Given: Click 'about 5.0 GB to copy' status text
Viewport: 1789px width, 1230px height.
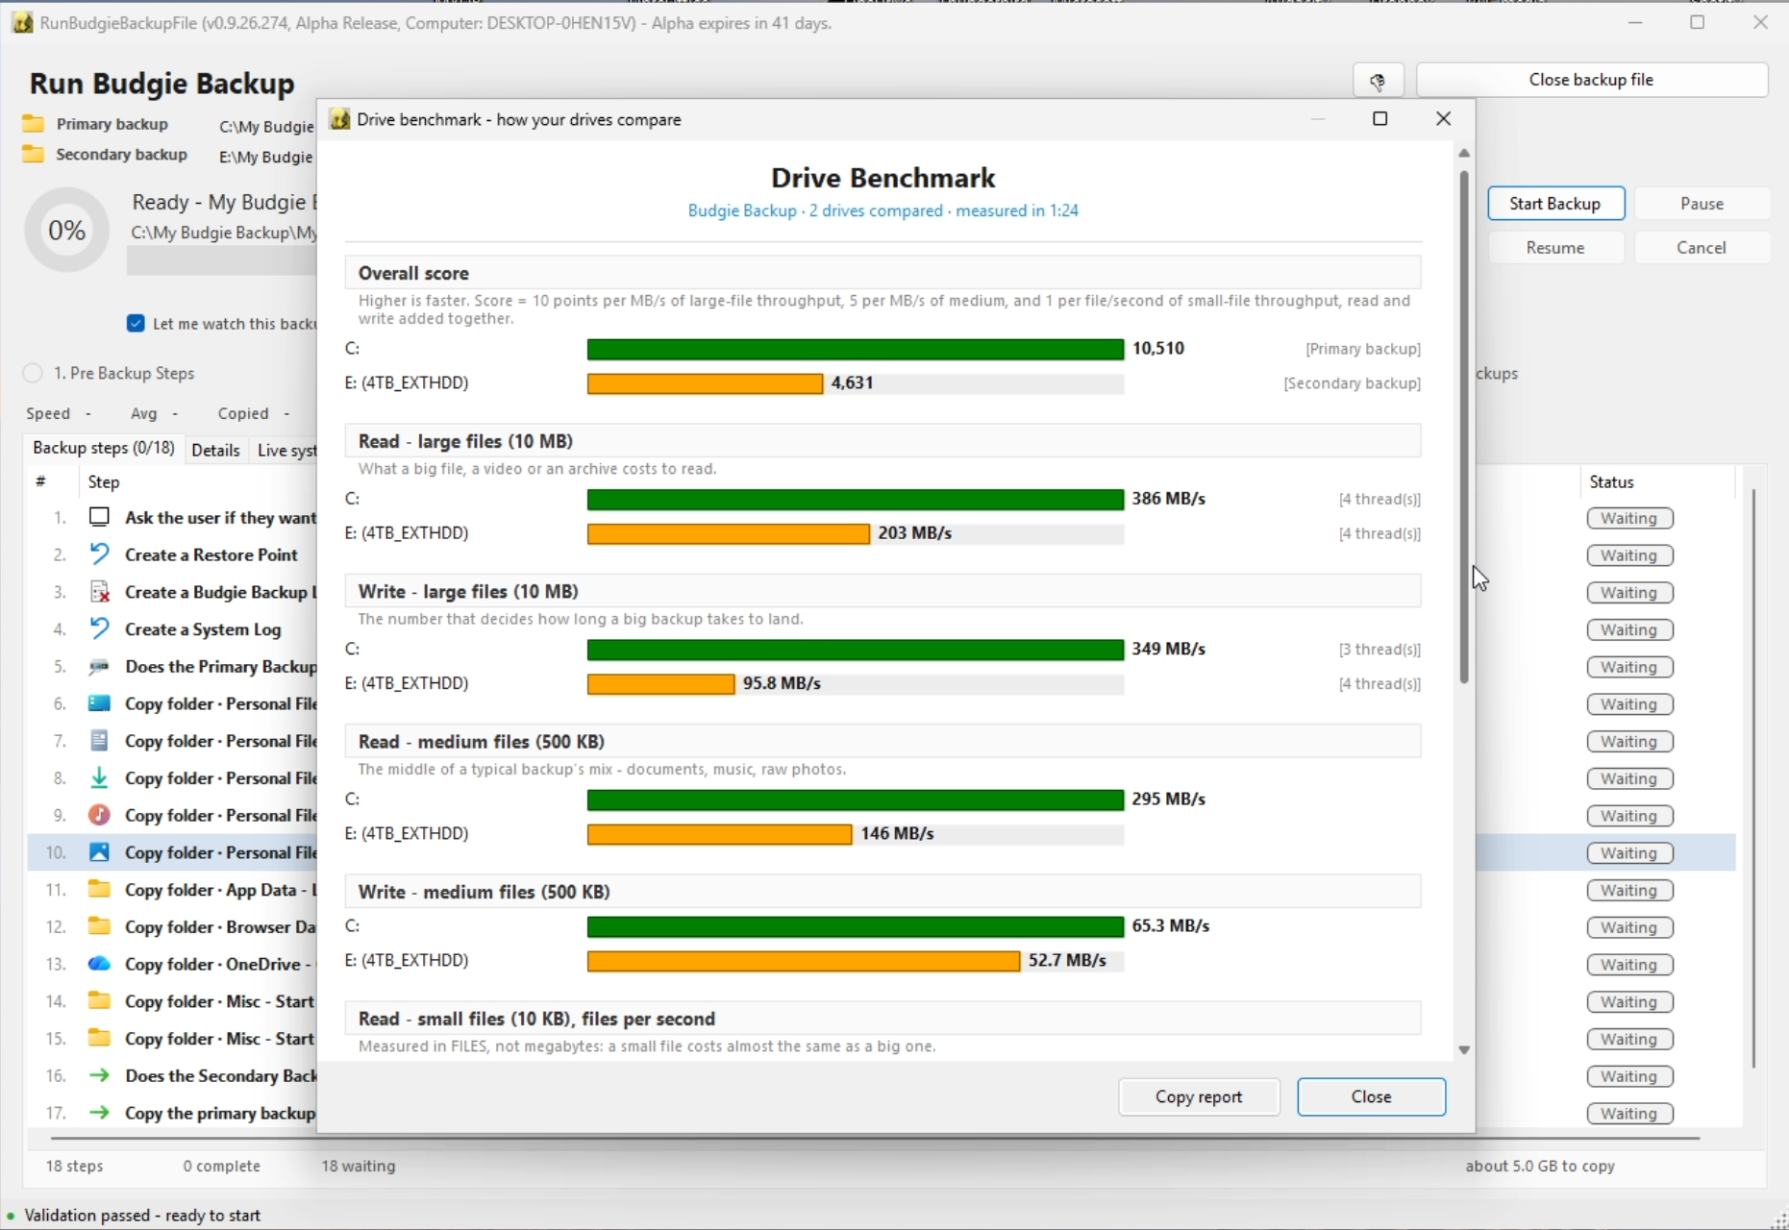Looking at the screenshot, I should [x=1540, y=1166].
